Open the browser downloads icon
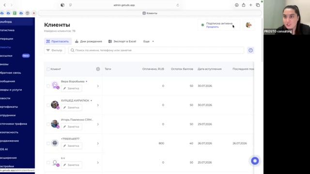310x174 pixels. tap(237, 5)
